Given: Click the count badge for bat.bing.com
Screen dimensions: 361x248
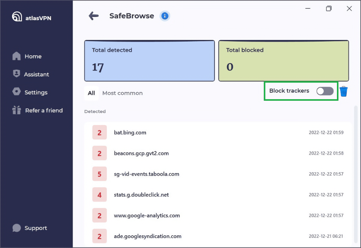Looking at the screenshot, I should click(x=99, y=132).
